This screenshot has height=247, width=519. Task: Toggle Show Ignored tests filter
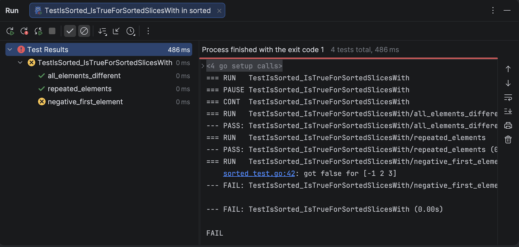pos(84,31)
